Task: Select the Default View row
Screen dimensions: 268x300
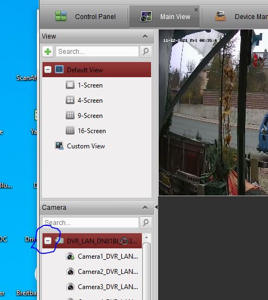Action: click(97, 70)
